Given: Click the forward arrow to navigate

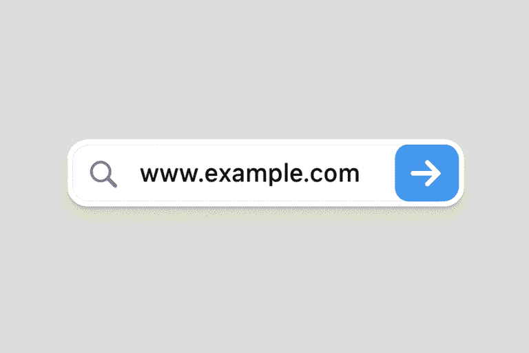Looking at the screenshot, I should (x=427, y=173).
